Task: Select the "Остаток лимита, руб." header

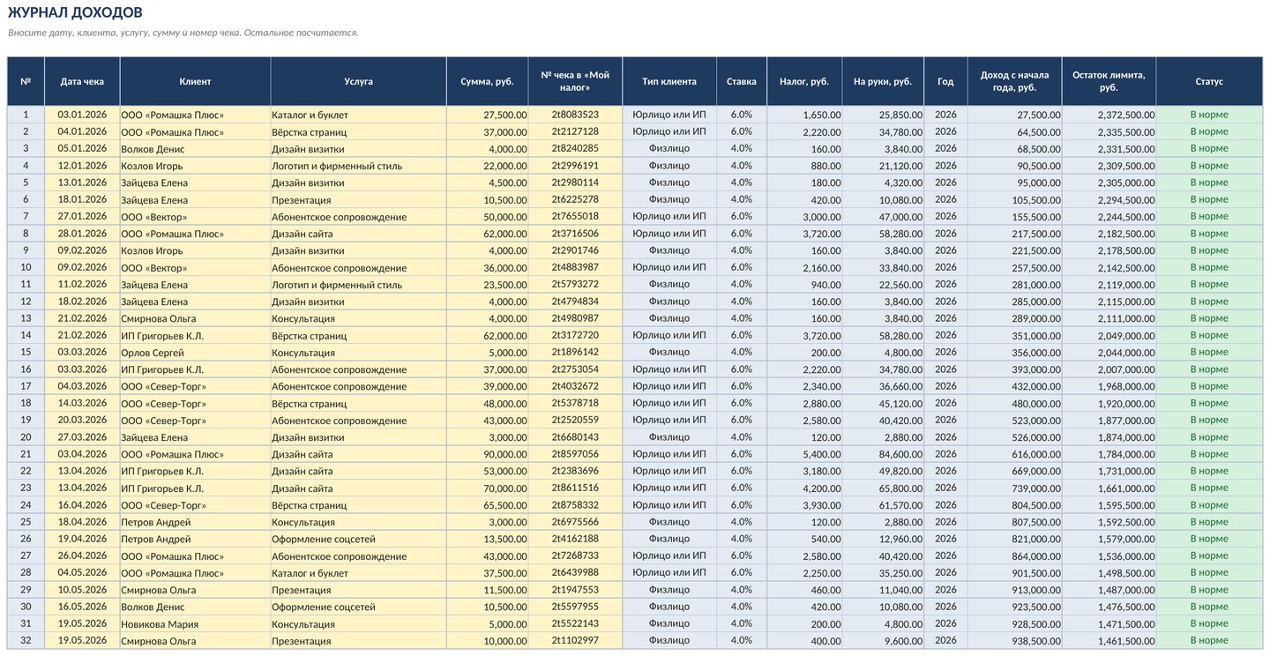Action: (x=1109, y=81)
